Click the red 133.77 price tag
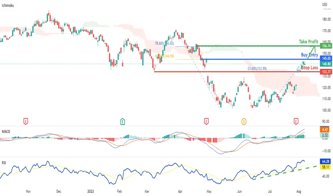The height and width of the screenshot is (196, 333). [x=326, y=72]
